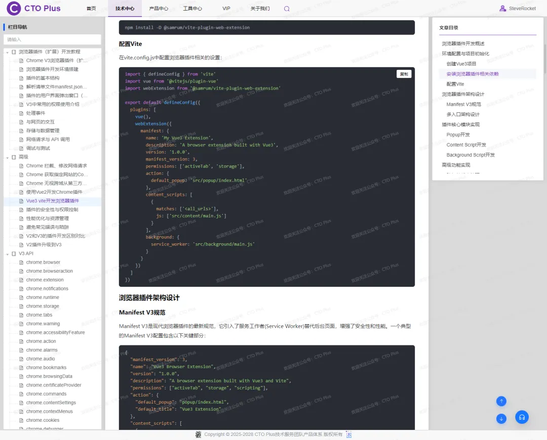Collapse 浏览器插件（扩展）开发教程 tree node
Viewport: 547px width, 440px height.
[x=7, y=52]
